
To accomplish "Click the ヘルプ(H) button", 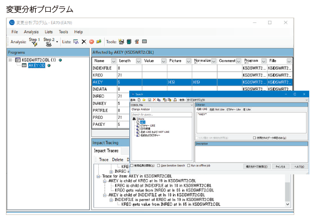I will tap(299, 166).
